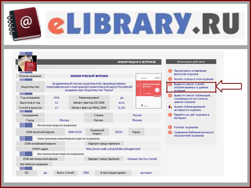Click ИНФОРМАЦИЯ О ЖУРНАЛЕ header bar
Viewport: 251px width, 188px height.
coord(88,62)
